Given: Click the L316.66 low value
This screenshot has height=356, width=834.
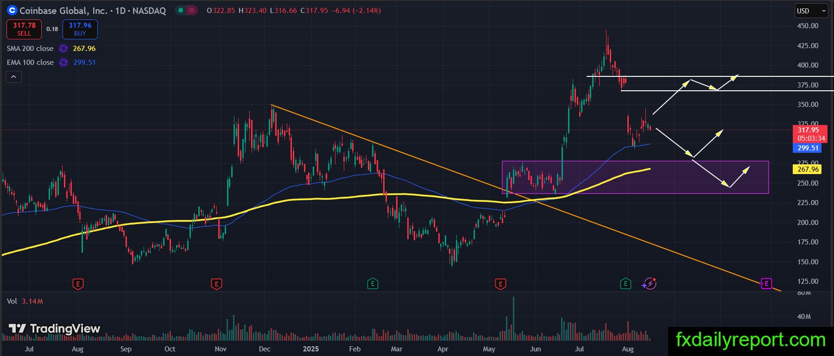Looking at the screenshot, I should [283, 11].
